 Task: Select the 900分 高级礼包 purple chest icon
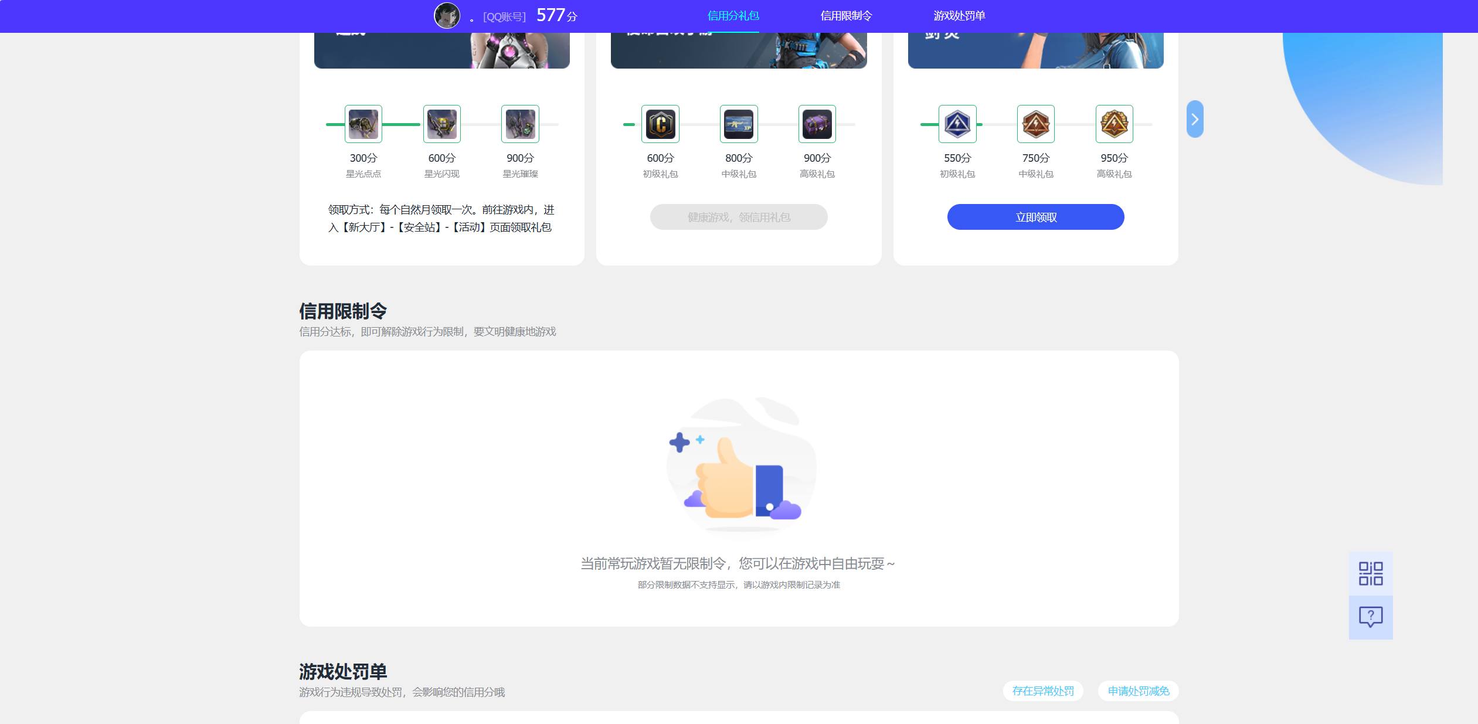(x=817, y=124)
